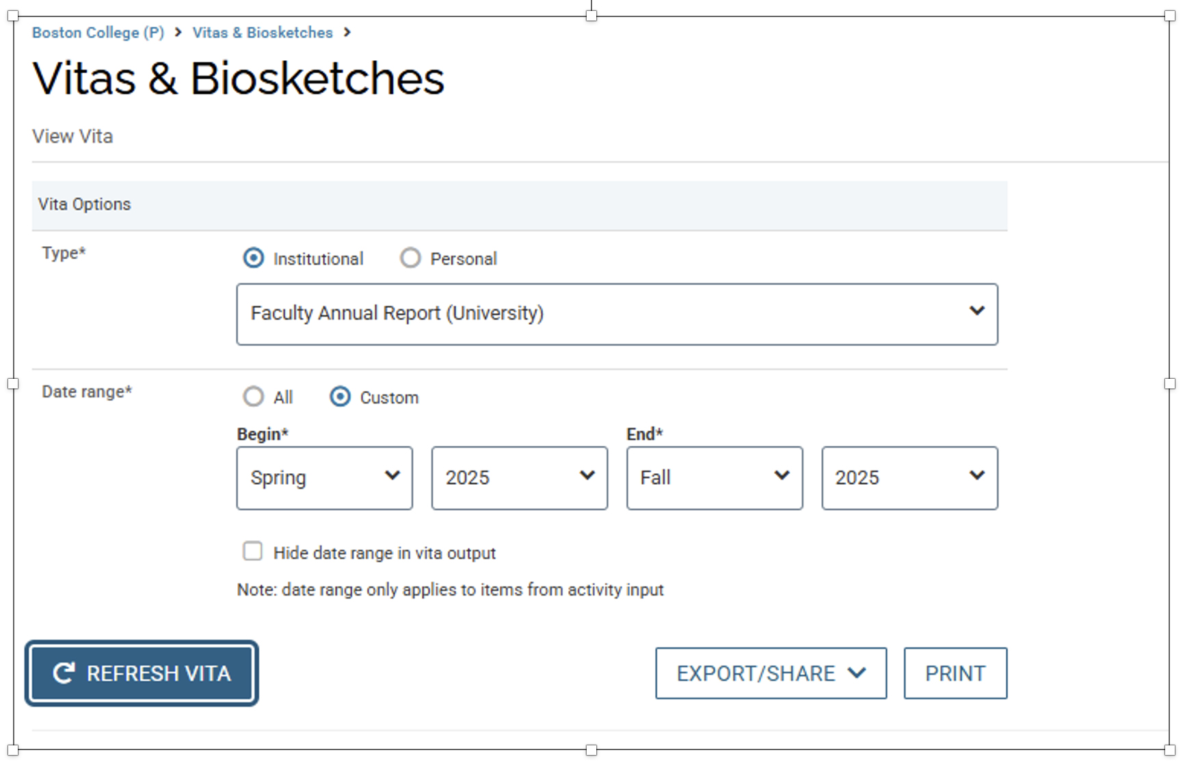This screenshot has width=1198, height=770.
Task: Click the breadcrumb arrow after Boston College (P)
Action: coord(177,32)
